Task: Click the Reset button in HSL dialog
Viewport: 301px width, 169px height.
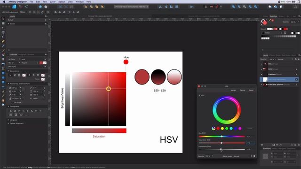Action: coord(251,90)
